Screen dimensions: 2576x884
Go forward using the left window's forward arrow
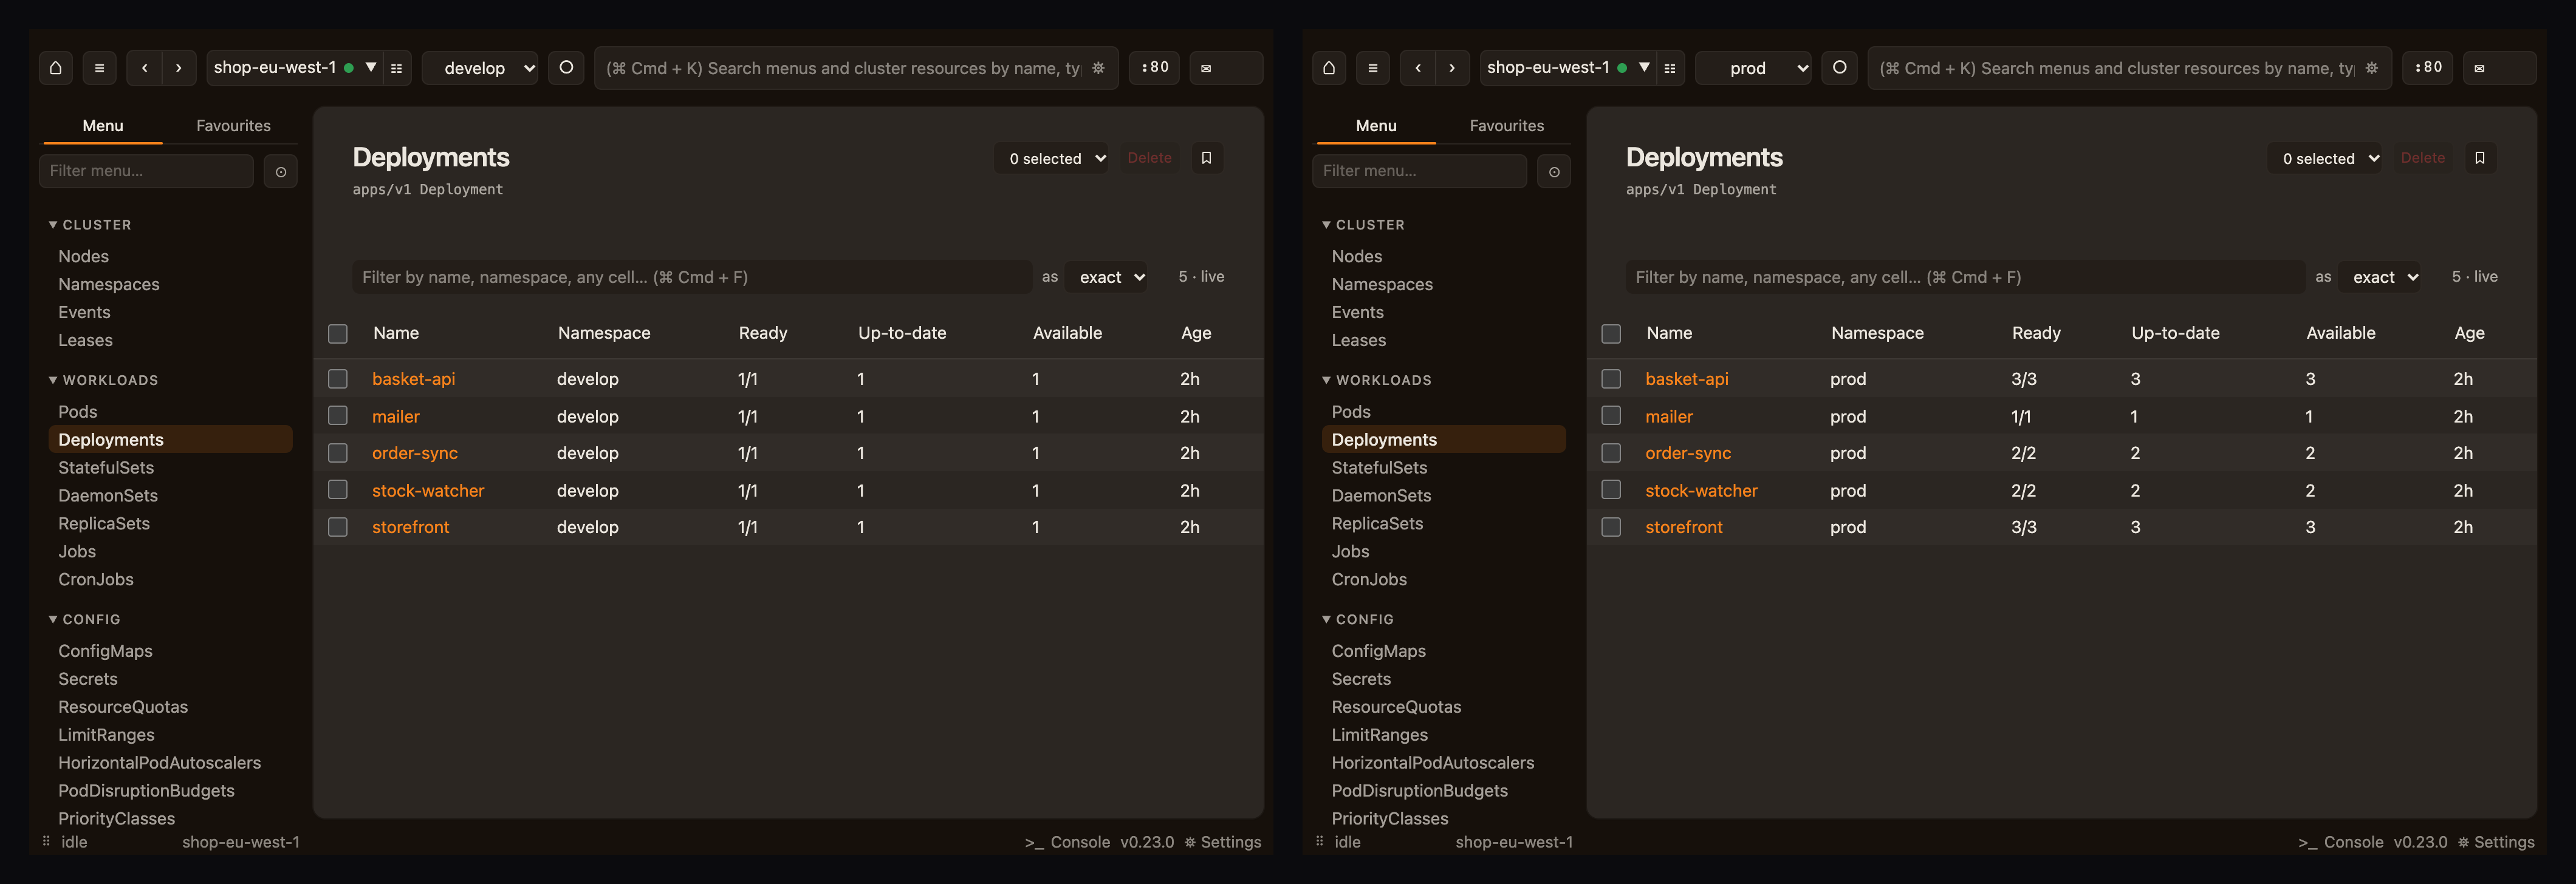179,68
